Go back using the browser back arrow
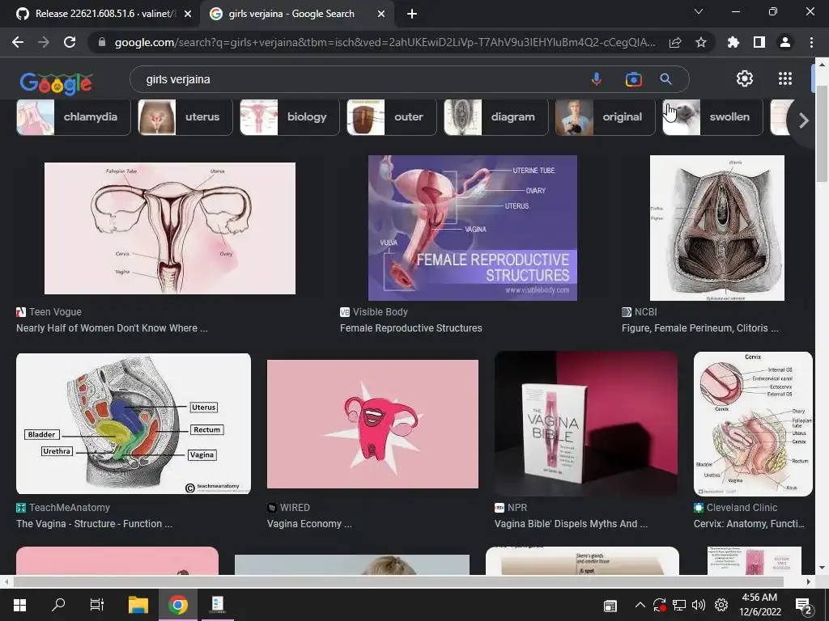This screenshot has width=829, height=621. click(x=18, y=42)
